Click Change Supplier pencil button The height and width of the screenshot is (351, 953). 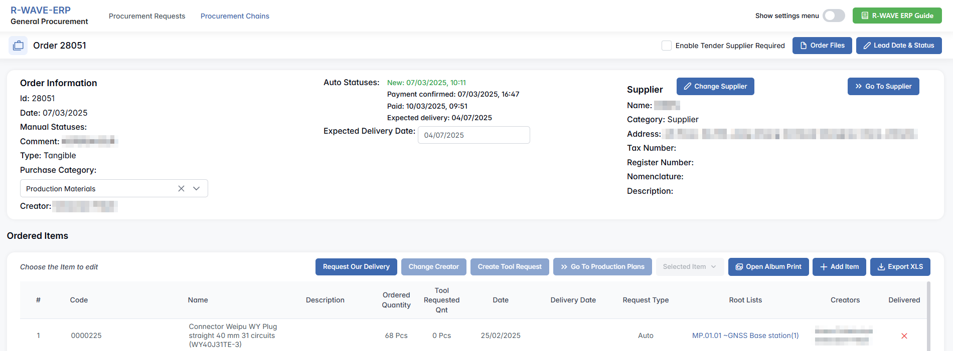(715, 87)
